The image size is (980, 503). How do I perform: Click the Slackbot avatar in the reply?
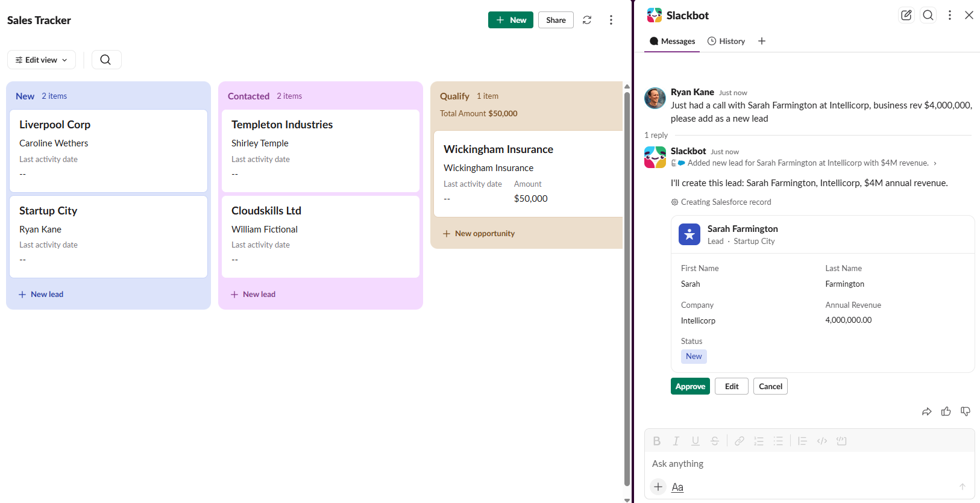pos(655,157)
